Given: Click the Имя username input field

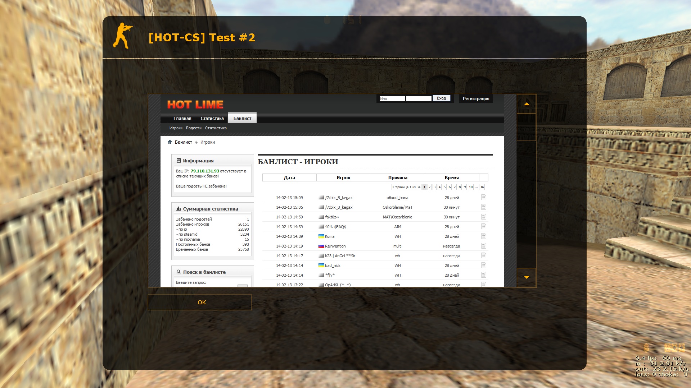Looking at the screenshot, I should click(392, 99).
